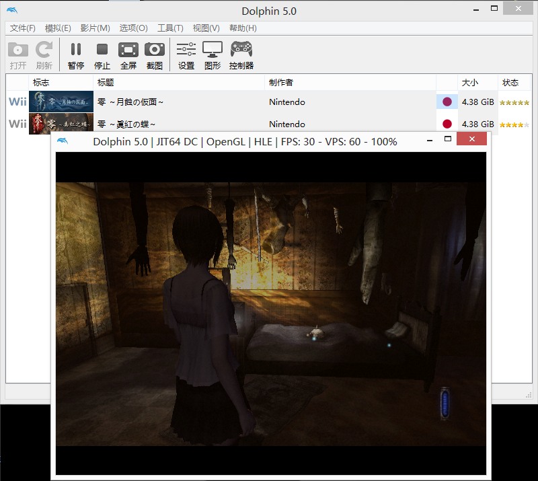Close the game render window
The width and height of the screenshot is (538, 481).
pyautogui.click(x=471, y=139)
